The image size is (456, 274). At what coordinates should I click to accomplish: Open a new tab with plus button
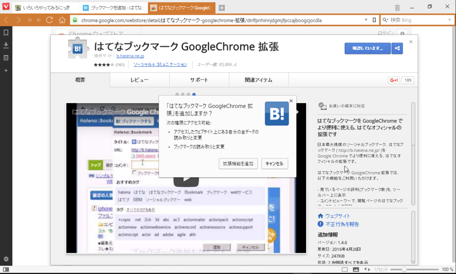pos(222,8)
